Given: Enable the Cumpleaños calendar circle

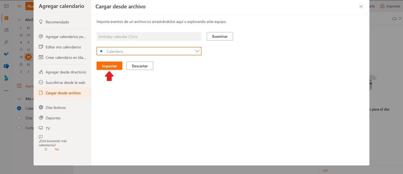Looking at the screenshot, I should (19, 128).
